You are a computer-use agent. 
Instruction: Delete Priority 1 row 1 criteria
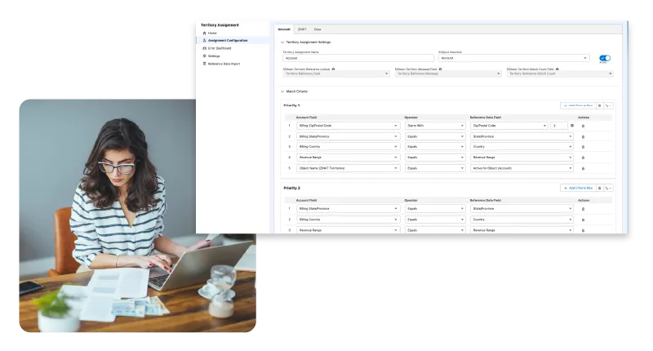pos(583,126)
